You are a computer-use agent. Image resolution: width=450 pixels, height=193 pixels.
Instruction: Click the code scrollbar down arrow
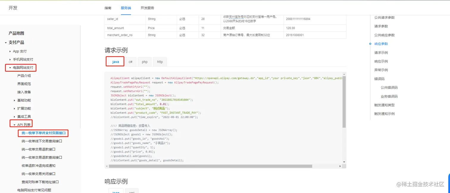344,162
